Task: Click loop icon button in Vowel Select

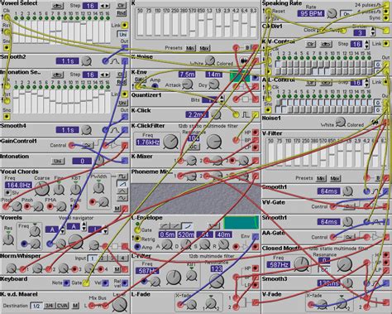Action: point(57,6)
